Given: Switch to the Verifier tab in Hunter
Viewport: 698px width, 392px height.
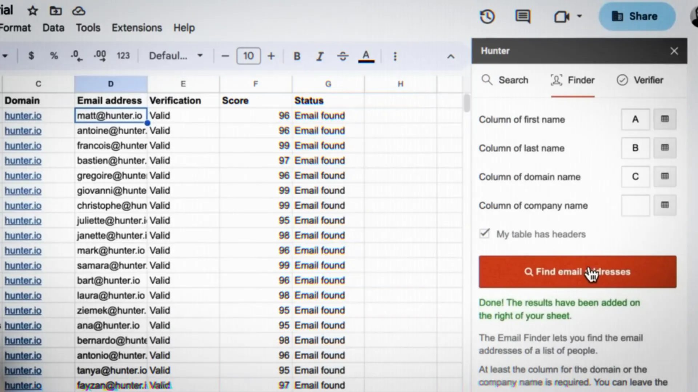Looking at the screenshot, I should click(640, 80).
